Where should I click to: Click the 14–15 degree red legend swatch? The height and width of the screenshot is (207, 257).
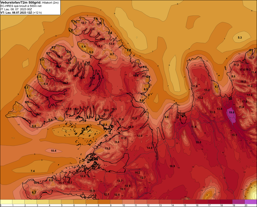tap(177, 202)
